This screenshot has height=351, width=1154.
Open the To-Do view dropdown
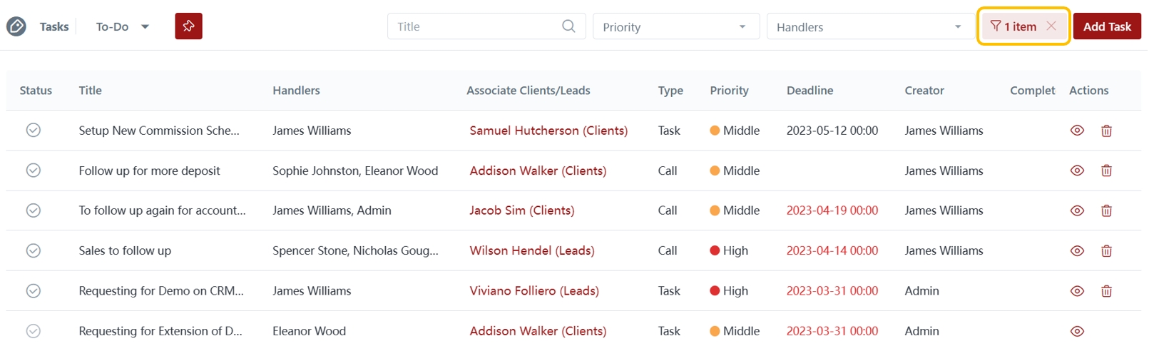(x=123, y=27)
